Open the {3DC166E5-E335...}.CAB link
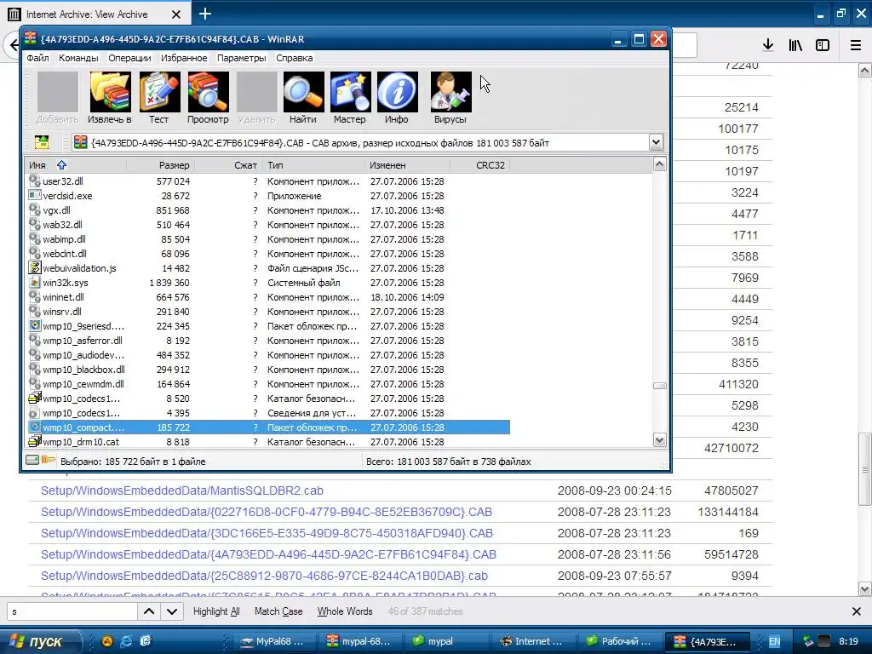 coord(267,533)
